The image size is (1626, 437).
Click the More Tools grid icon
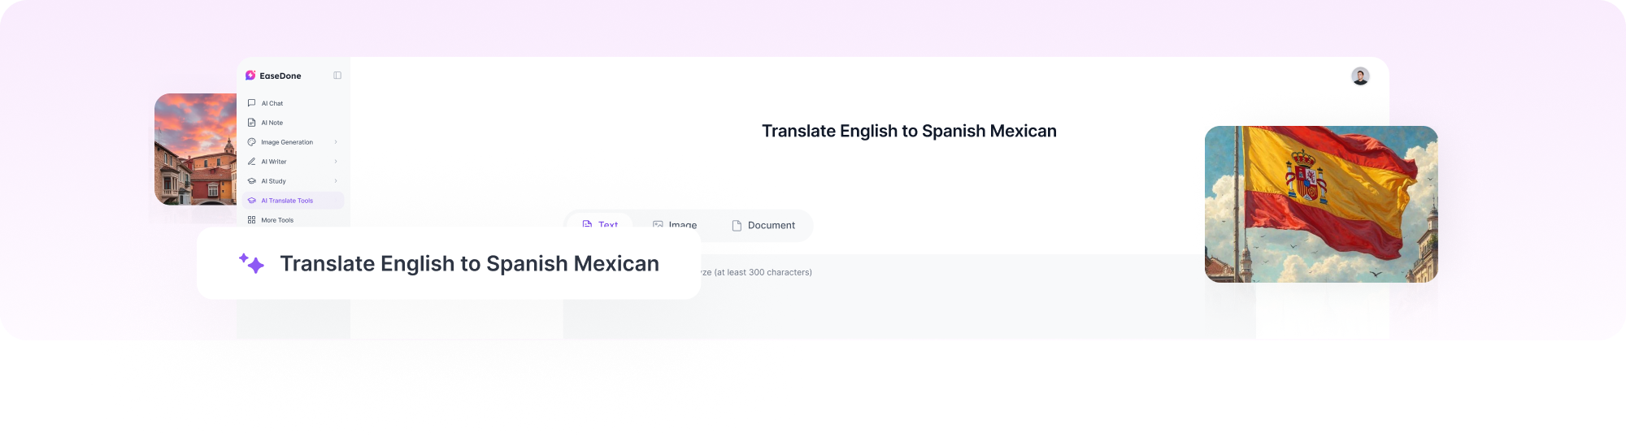click(x=251, y=220)
